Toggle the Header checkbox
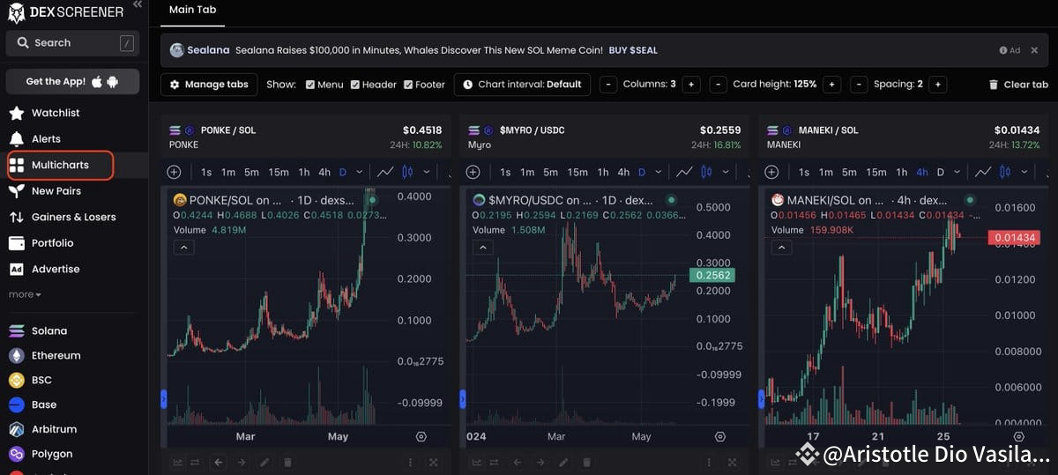This screenshot has width=1058, height=475. (354, 85)
